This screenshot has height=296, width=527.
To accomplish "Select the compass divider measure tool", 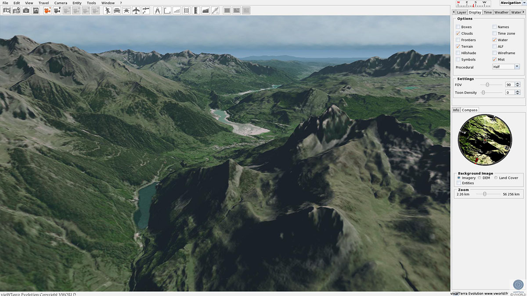I will point(158,11).
